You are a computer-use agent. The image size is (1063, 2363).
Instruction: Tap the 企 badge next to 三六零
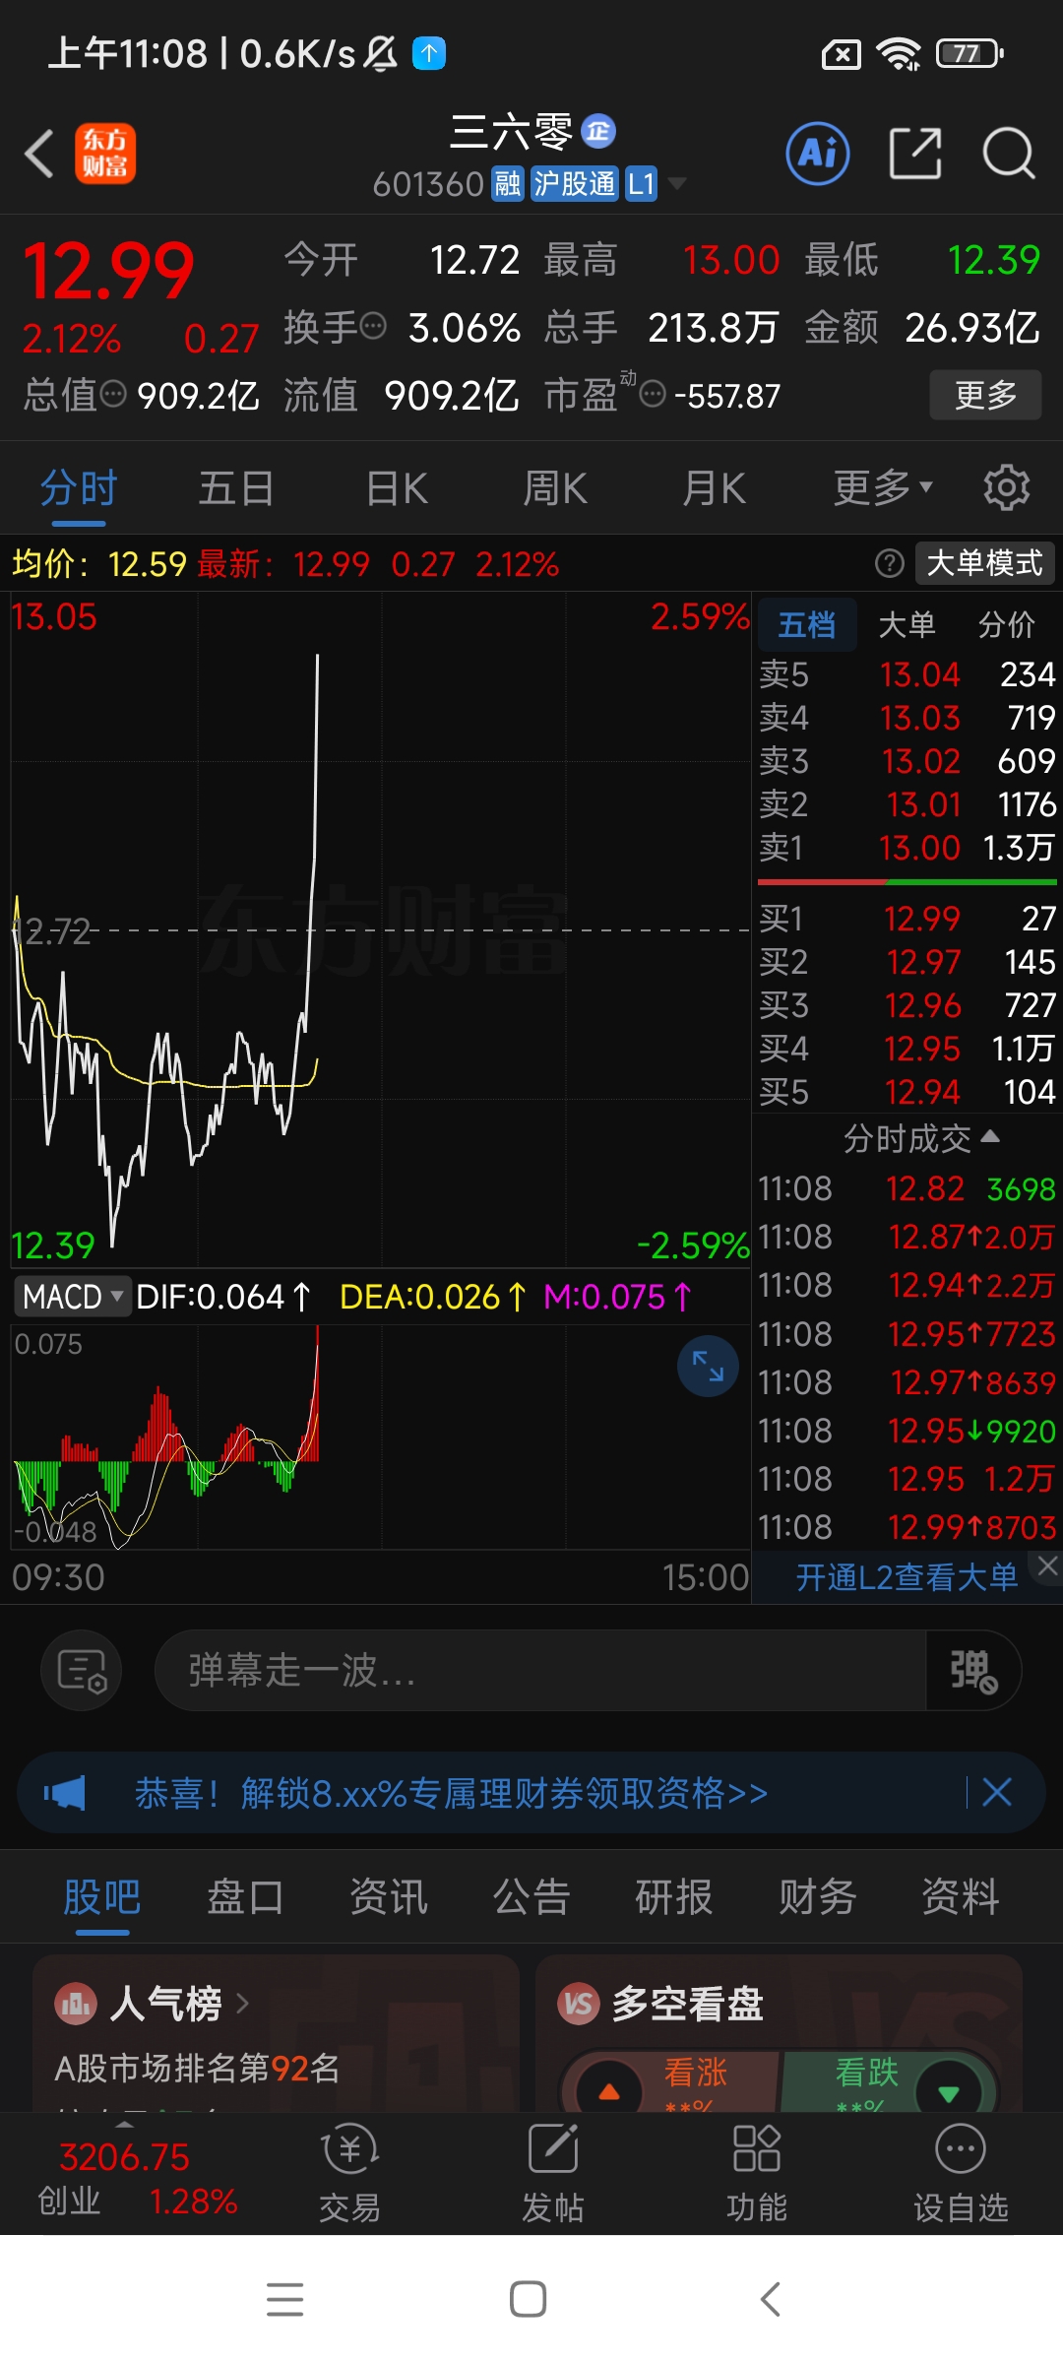point(598,130)
